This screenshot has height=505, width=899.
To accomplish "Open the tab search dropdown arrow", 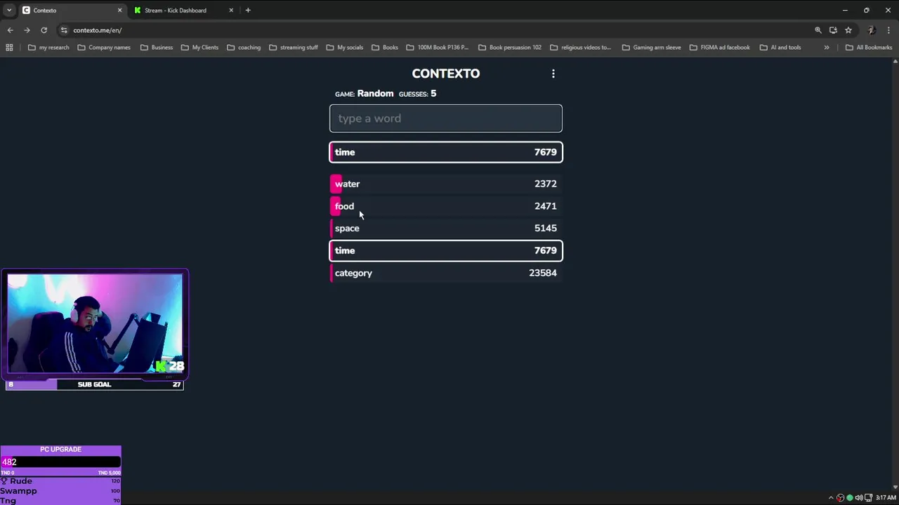I will coord(8,11).
